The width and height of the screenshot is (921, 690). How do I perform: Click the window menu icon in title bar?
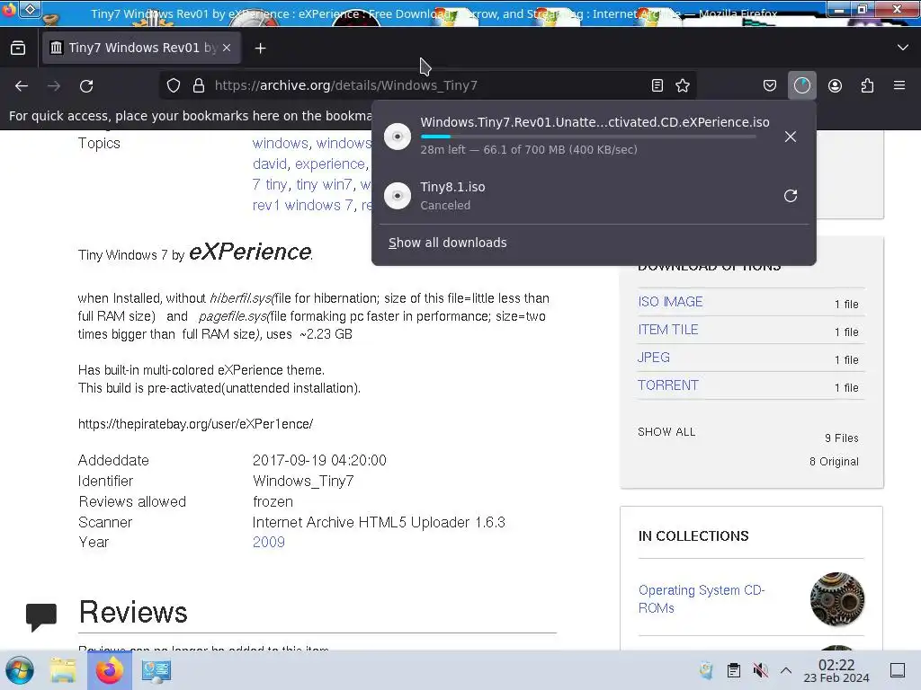(9, 9)
